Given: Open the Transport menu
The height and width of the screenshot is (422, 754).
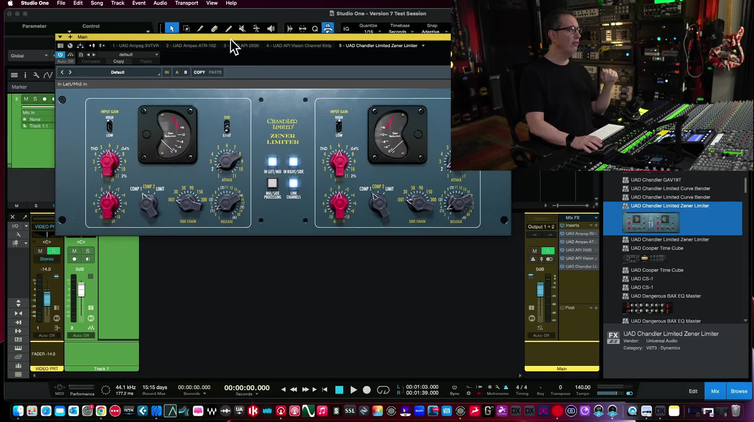Looking at the screenshot, I should [186, 3].
